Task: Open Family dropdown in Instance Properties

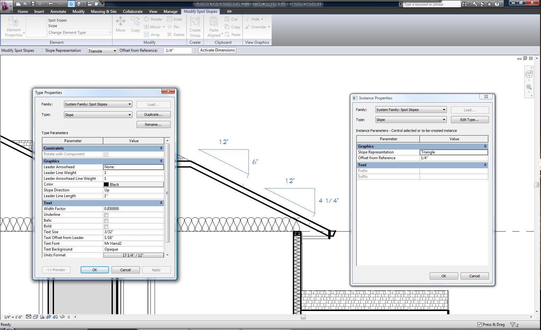Action: coord(411,110)
